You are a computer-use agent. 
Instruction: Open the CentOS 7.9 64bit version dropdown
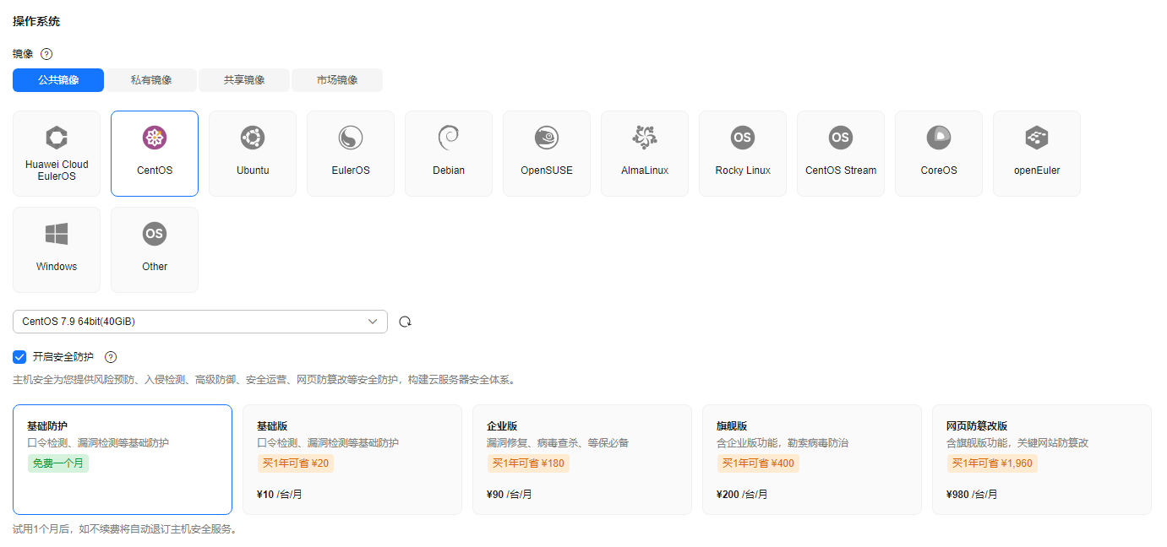(200, 322)
